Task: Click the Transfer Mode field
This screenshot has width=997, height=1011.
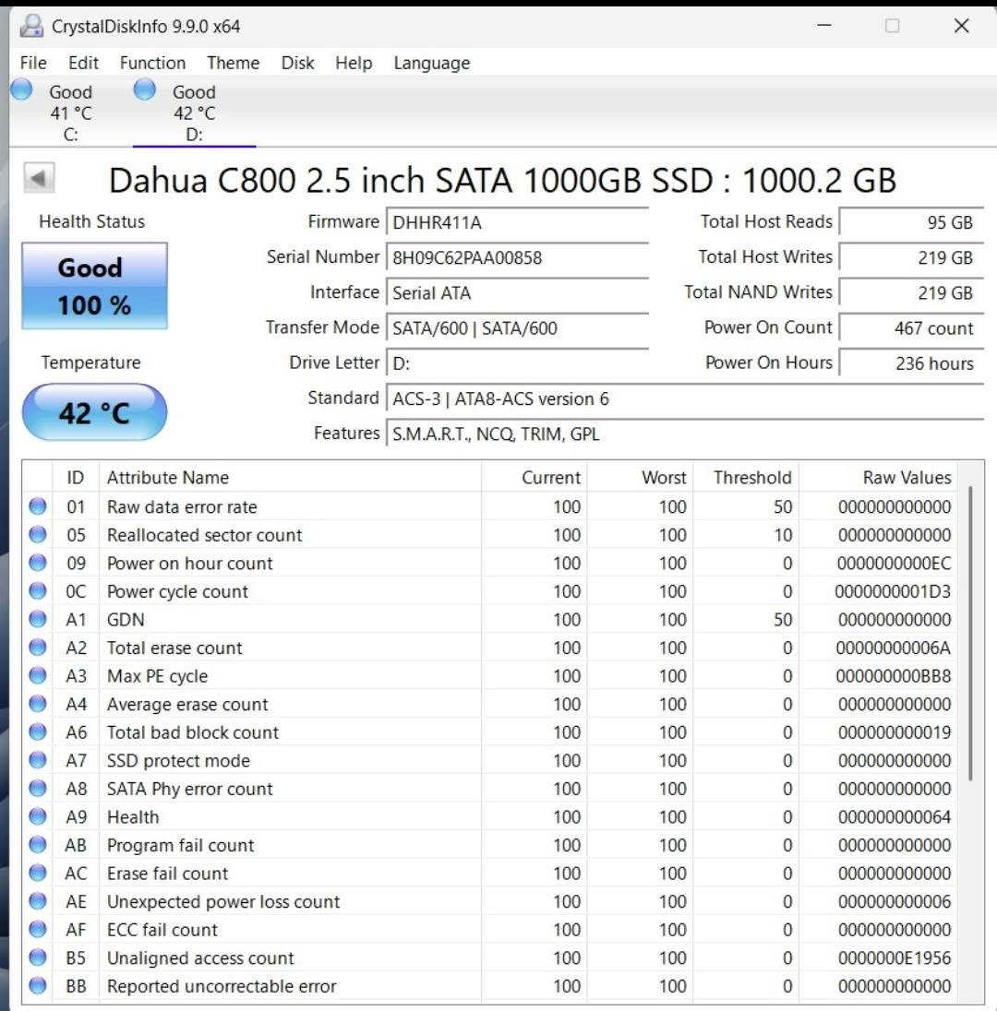Action: point(518,328)
